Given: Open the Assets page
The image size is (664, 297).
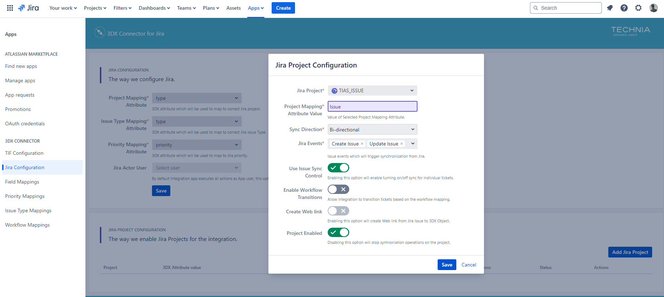Looking at the screenshot, I should (x=234, y=8).
